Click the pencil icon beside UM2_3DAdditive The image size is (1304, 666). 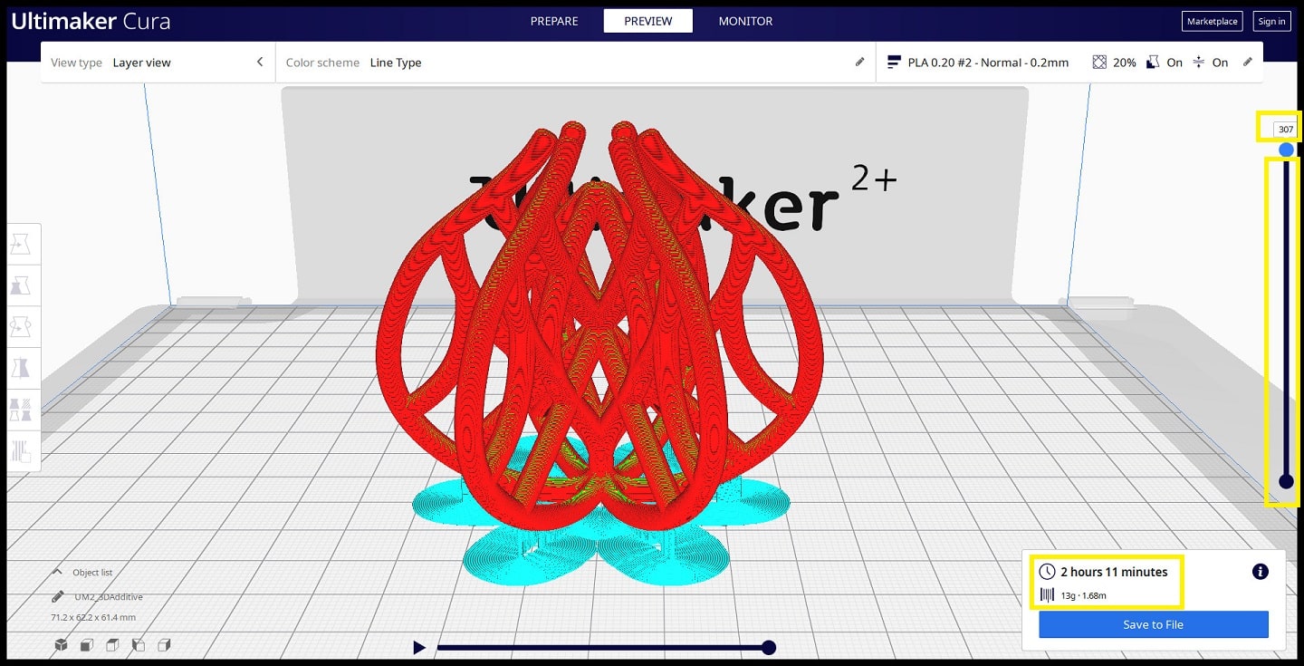coord(58,596)
